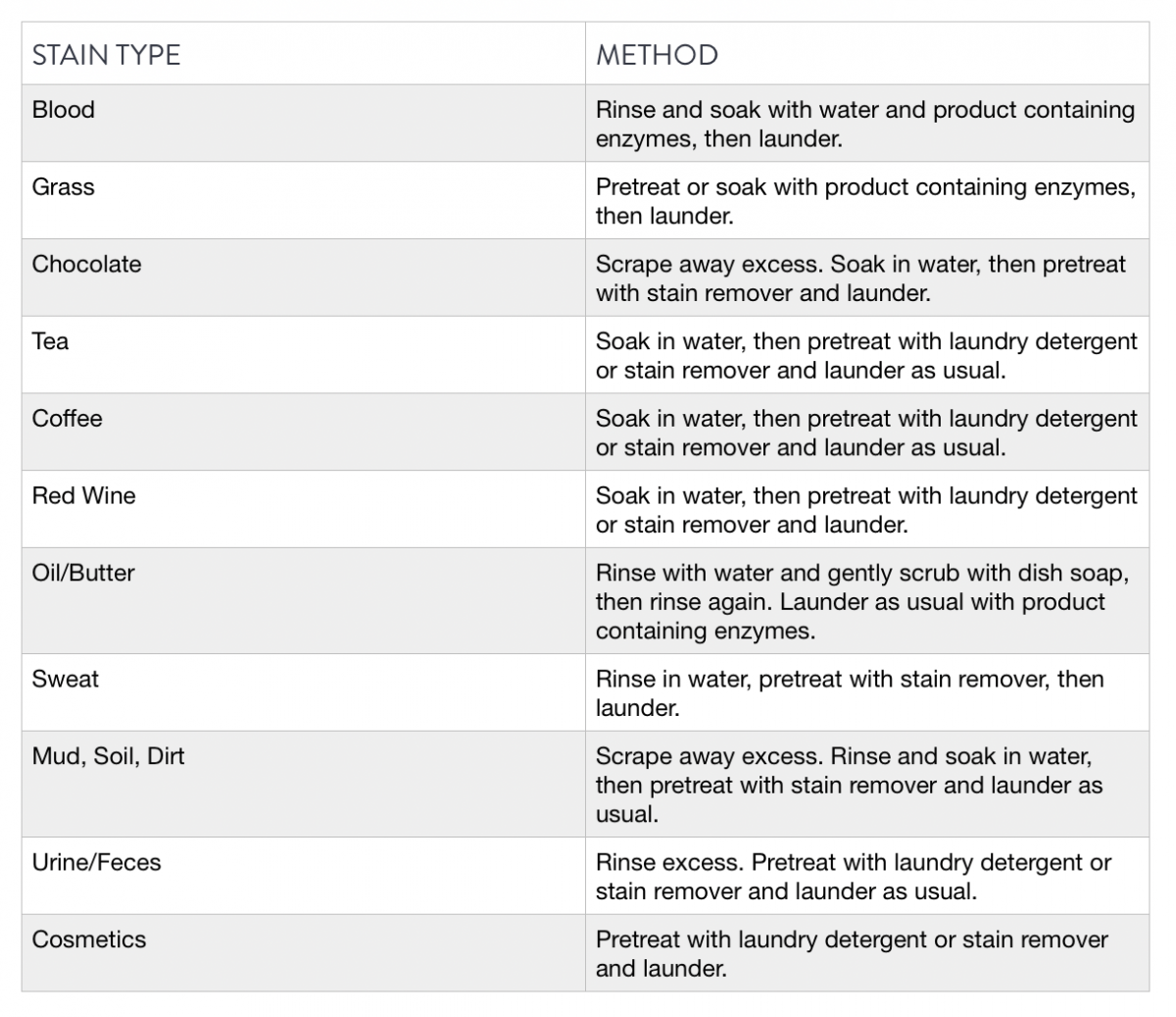Click the Coffee stain cell
Viewport: 1176px width, 1017px height.
(x=67, y=419)
